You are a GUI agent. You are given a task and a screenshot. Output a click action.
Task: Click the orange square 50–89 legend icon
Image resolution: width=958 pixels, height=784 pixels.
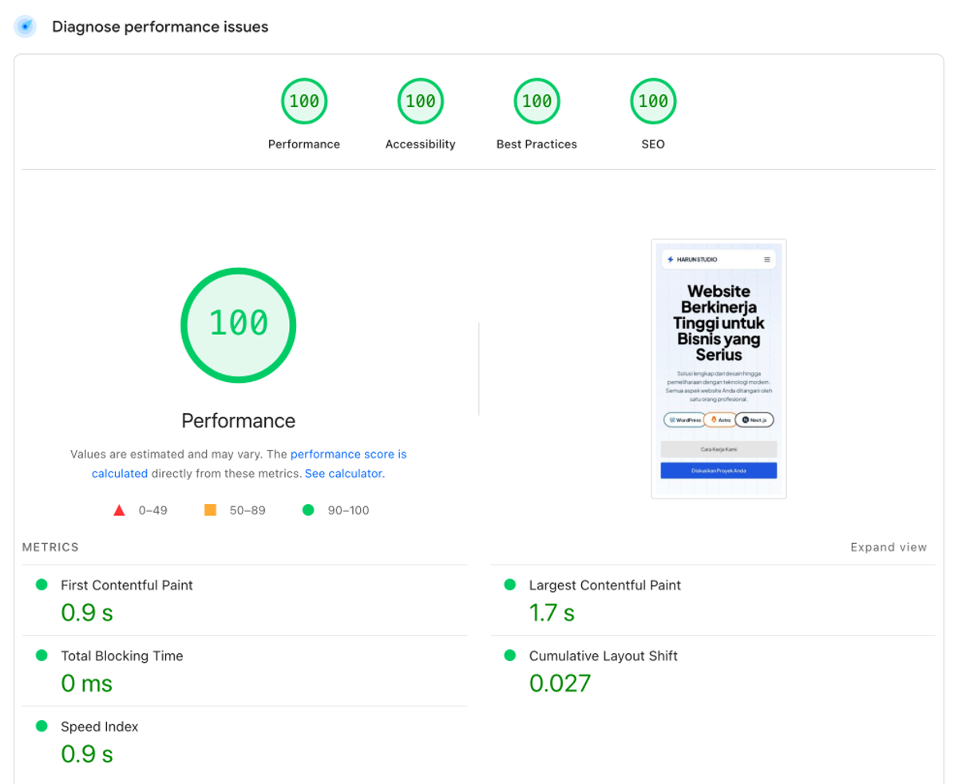coord(211,510)
